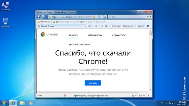Show hidden tray icons arrow
Screen dimensions: 189x106
click(166, 103)
